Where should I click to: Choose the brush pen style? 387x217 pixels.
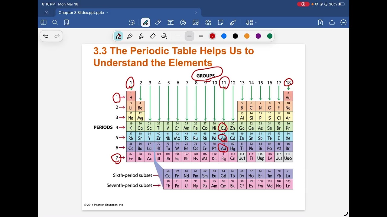click(x=141, y=36)
